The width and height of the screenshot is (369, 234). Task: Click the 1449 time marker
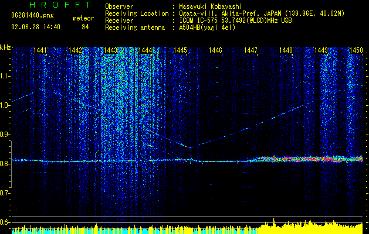point(321,50)
